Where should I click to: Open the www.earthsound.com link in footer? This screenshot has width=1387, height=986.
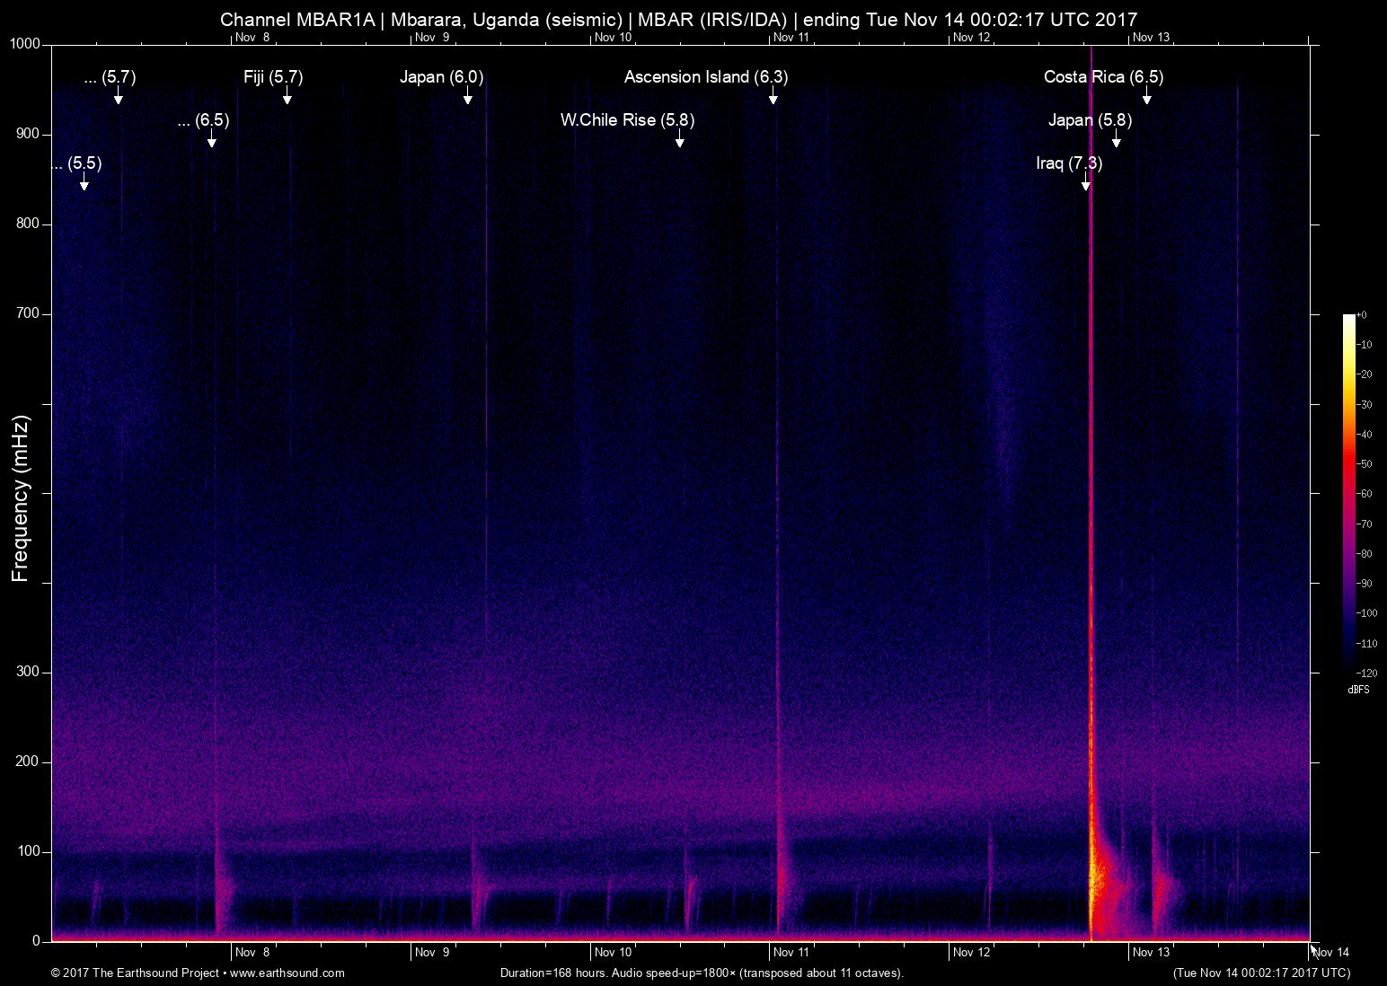pyautogui.click(x=287, y=973)
